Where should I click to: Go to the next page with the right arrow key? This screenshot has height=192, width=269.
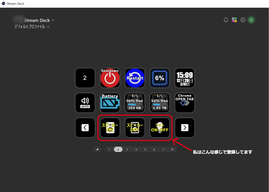click(185, 128)
